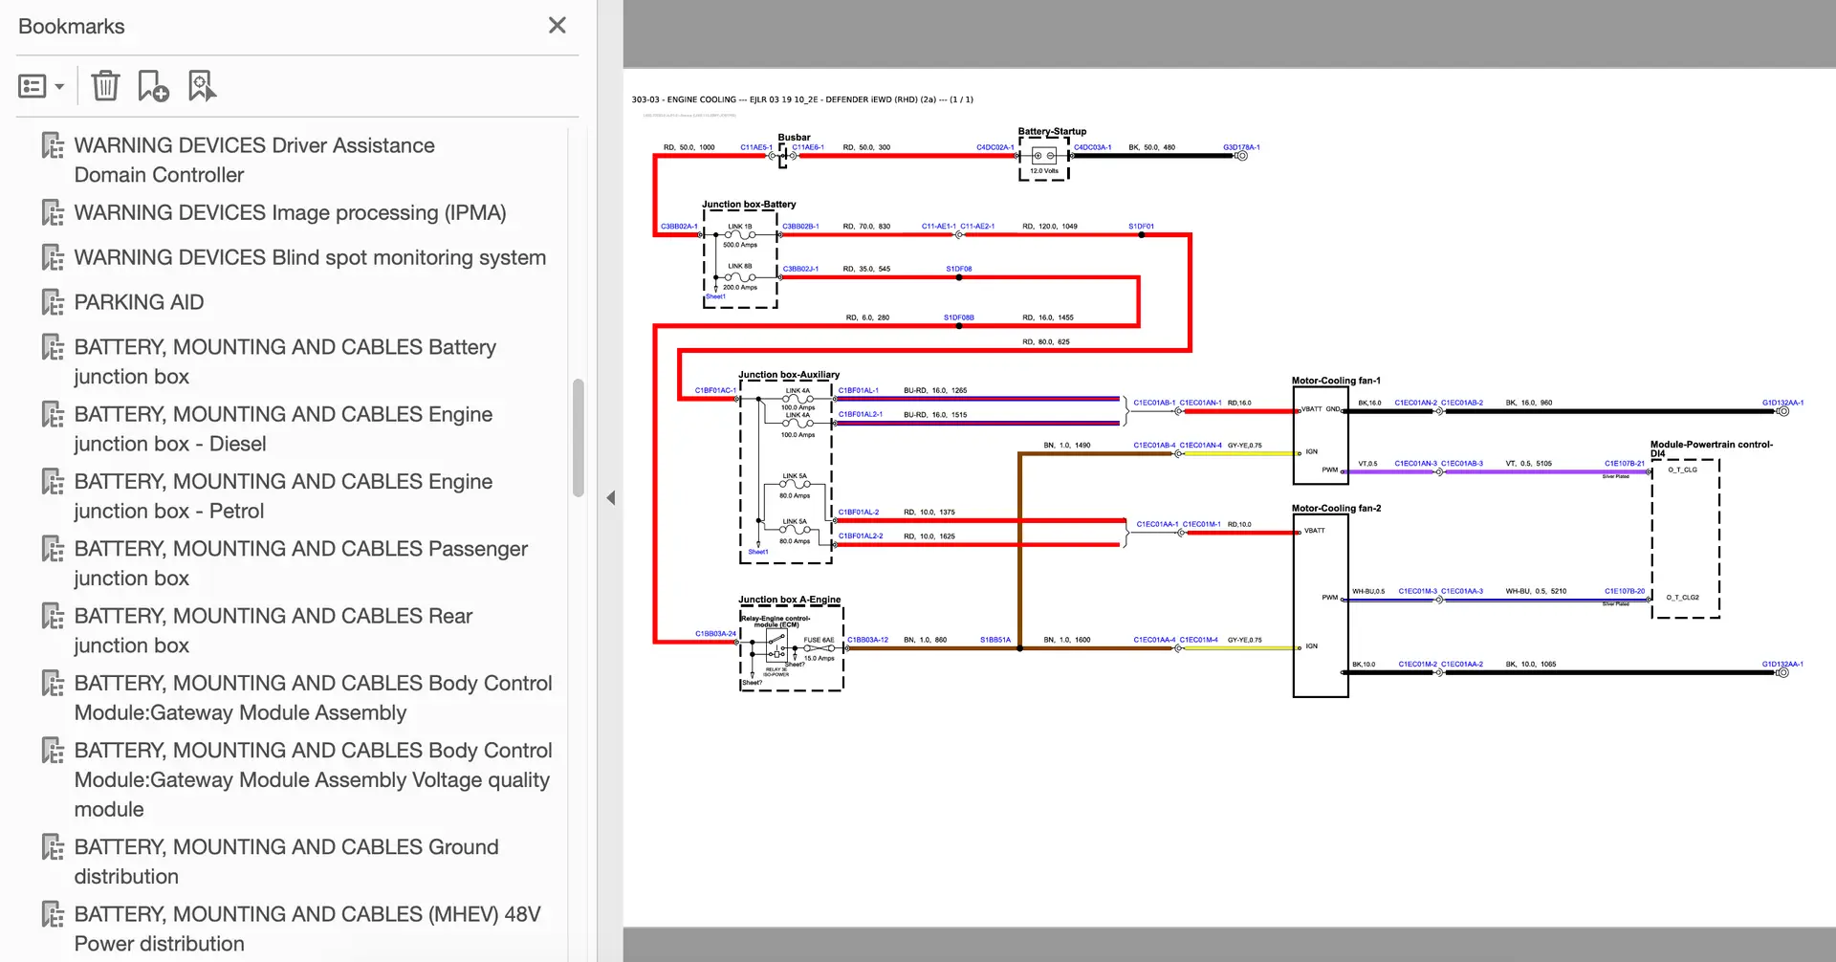
Task: Click the Driver Assistance Domain Controller bookmark icon
Action: tap(53, 146)
